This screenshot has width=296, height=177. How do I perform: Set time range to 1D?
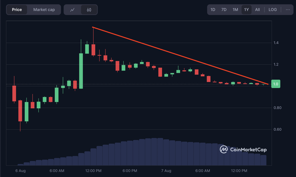(x=213, y=10)
